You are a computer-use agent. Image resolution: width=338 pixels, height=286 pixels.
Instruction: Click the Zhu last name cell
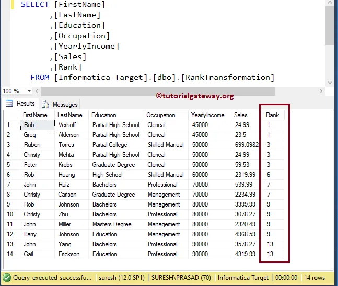click(x=72, y=214)
